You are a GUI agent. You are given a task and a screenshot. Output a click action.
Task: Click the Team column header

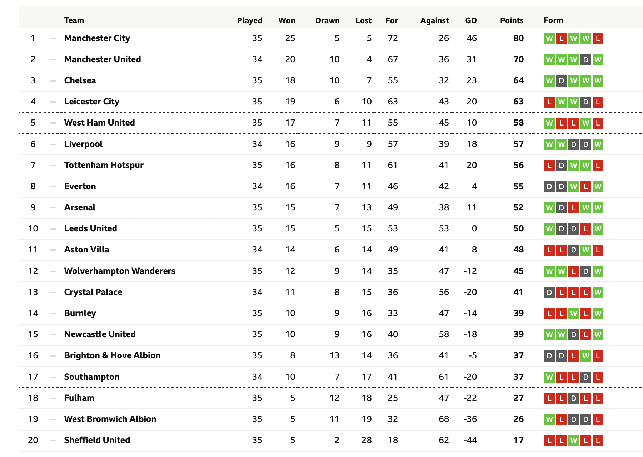tap(74, 20)
